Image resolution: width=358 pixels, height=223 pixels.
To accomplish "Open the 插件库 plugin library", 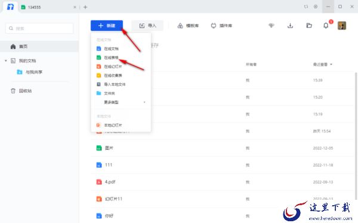I will click(x=221, y=26).
